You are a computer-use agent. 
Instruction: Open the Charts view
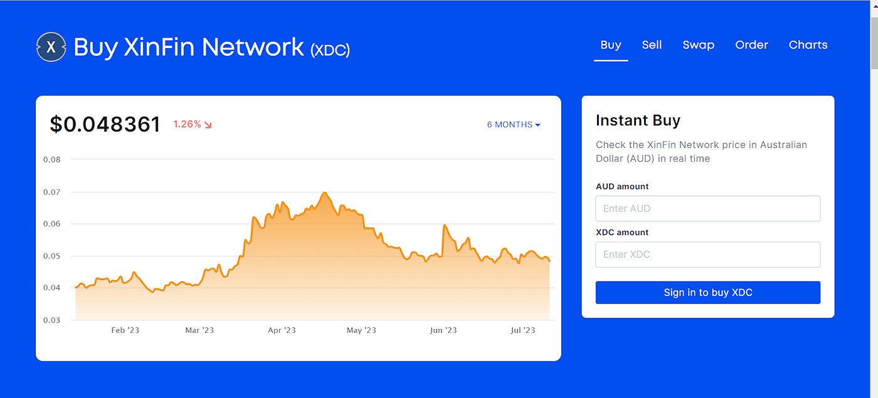(808, 45)
